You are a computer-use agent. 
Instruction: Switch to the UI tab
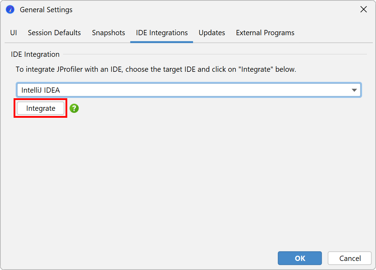(x=14, y=33)
